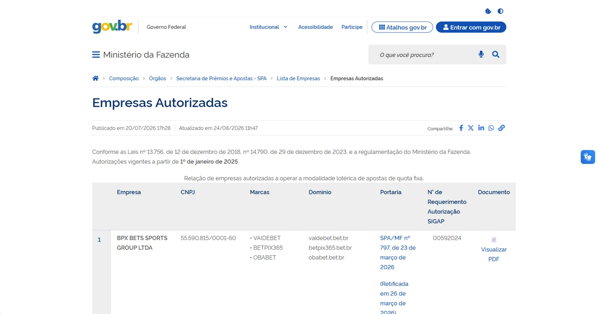This screenshot has height=314, width=598.
Task: Select requerimento number 00592024
Action: coord(447,238)
